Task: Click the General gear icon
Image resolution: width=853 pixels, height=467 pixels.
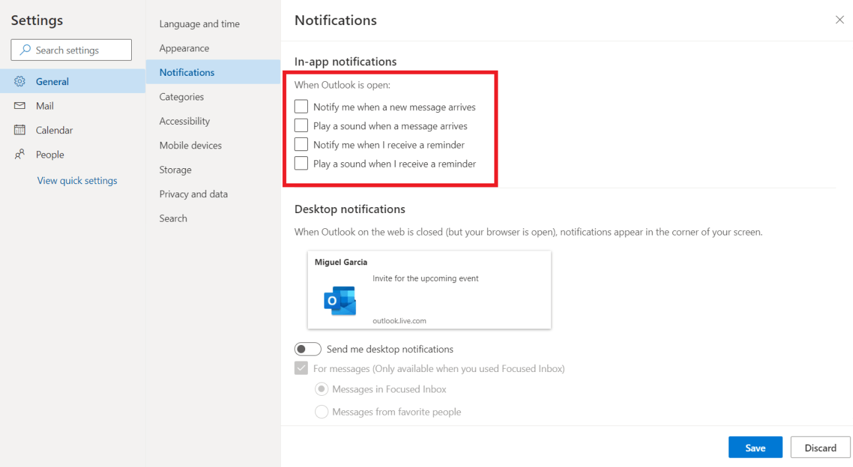Action: 20,82
